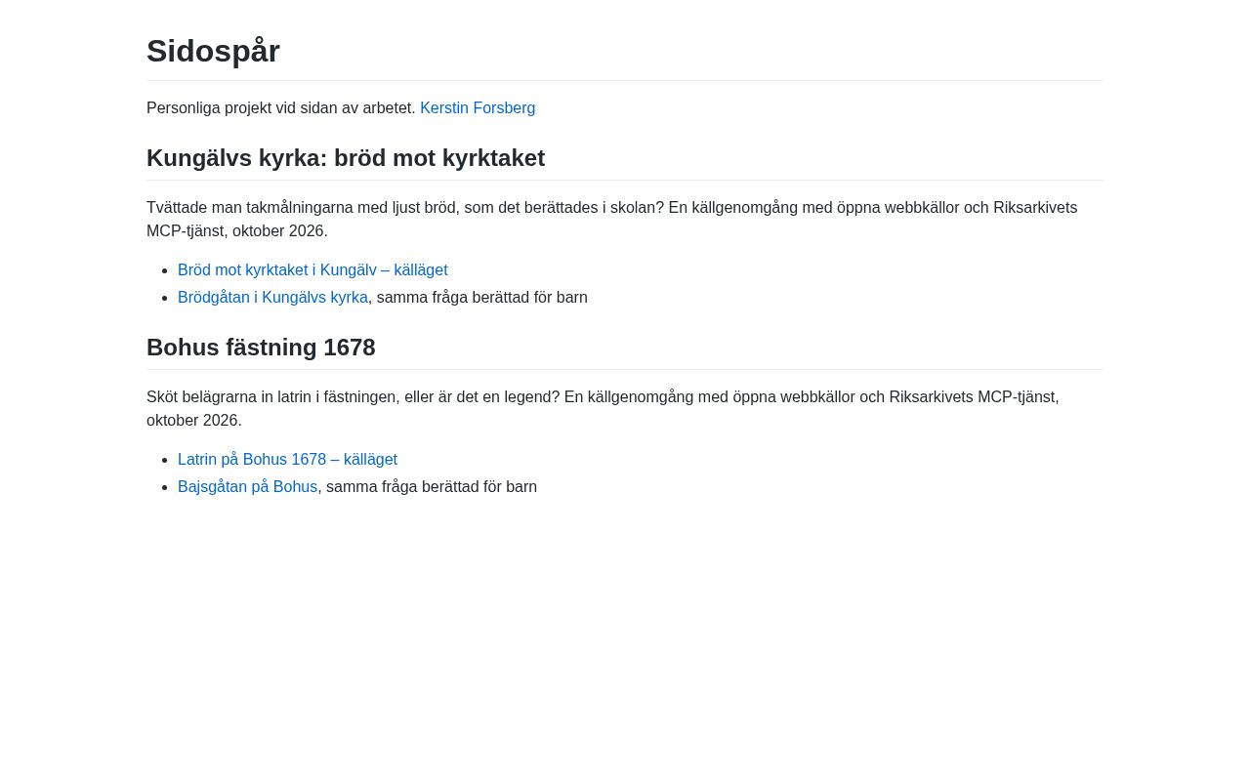Viewport: 1250px width, 781px height.
Task: Click heading 'Kungälvs kyrka: bröd mot kyrktaket'
Action: click(346, 158)
